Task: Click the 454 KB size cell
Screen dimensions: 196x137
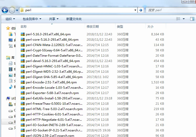Action: pyautogui.click(x=159, y=61)
